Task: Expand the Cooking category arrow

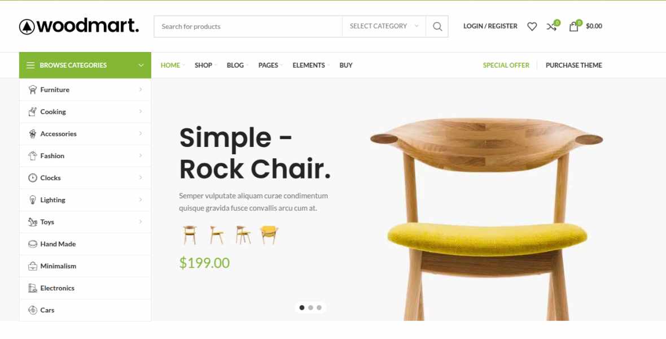Action: pos(141,111)
